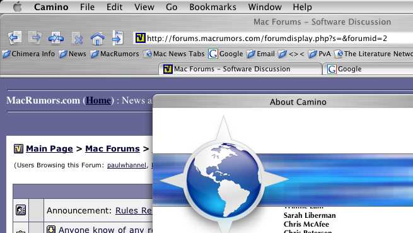Viewport: 413px width, 233px height.
Task: Click the site favicon in address bar
Action: point(140,38)
